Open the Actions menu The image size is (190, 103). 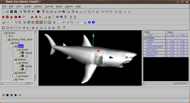(38, 6)
